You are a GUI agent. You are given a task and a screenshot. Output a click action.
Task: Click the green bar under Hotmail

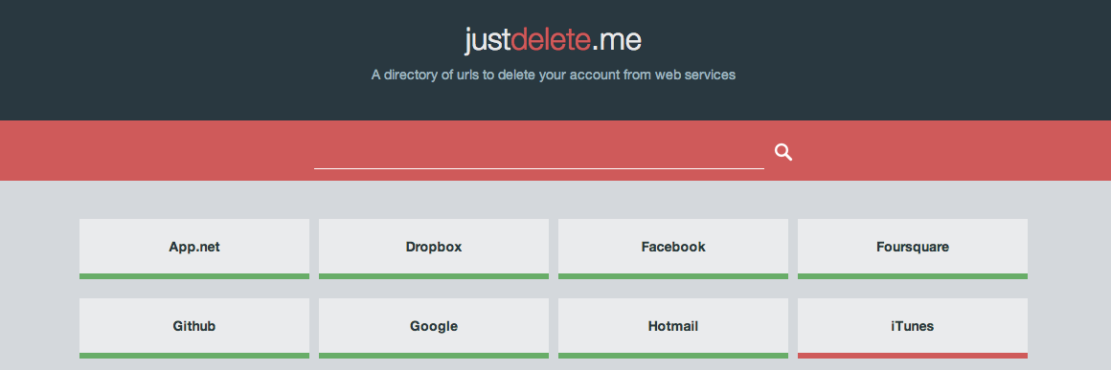[x=673, y=355]
